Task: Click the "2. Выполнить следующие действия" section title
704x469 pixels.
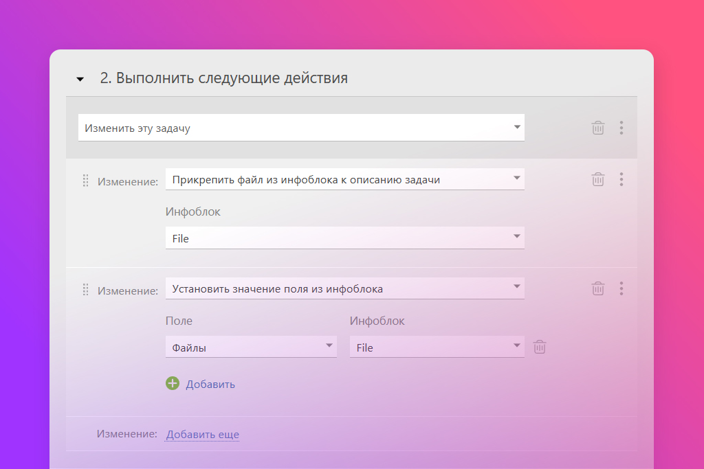Action: coord(223,78)
